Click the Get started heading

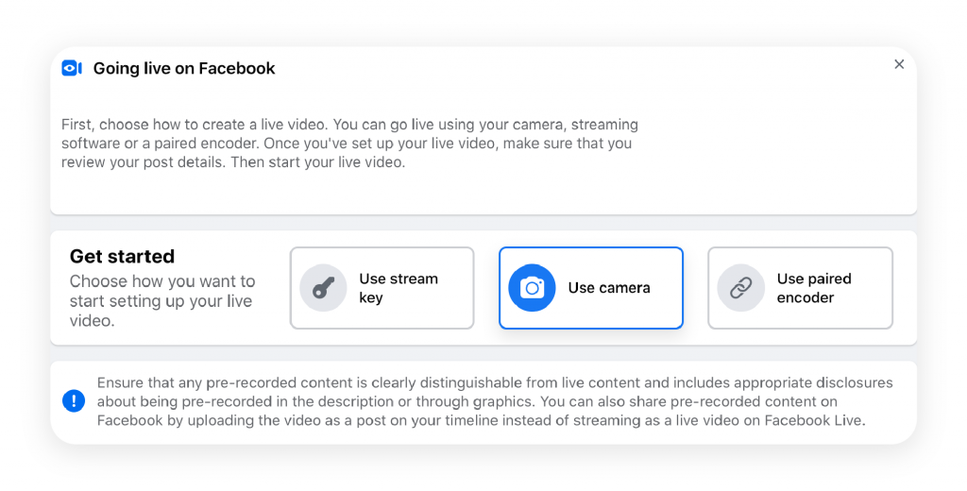pyautogui.click(x=122, y=256)
